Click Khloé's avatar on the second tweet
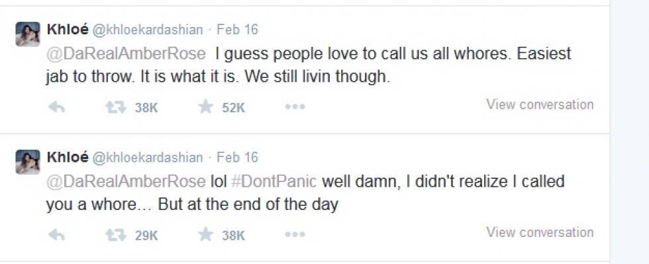649x264 pixels. click(x=28, y=162)
